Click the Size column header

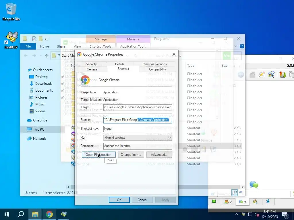225,66
